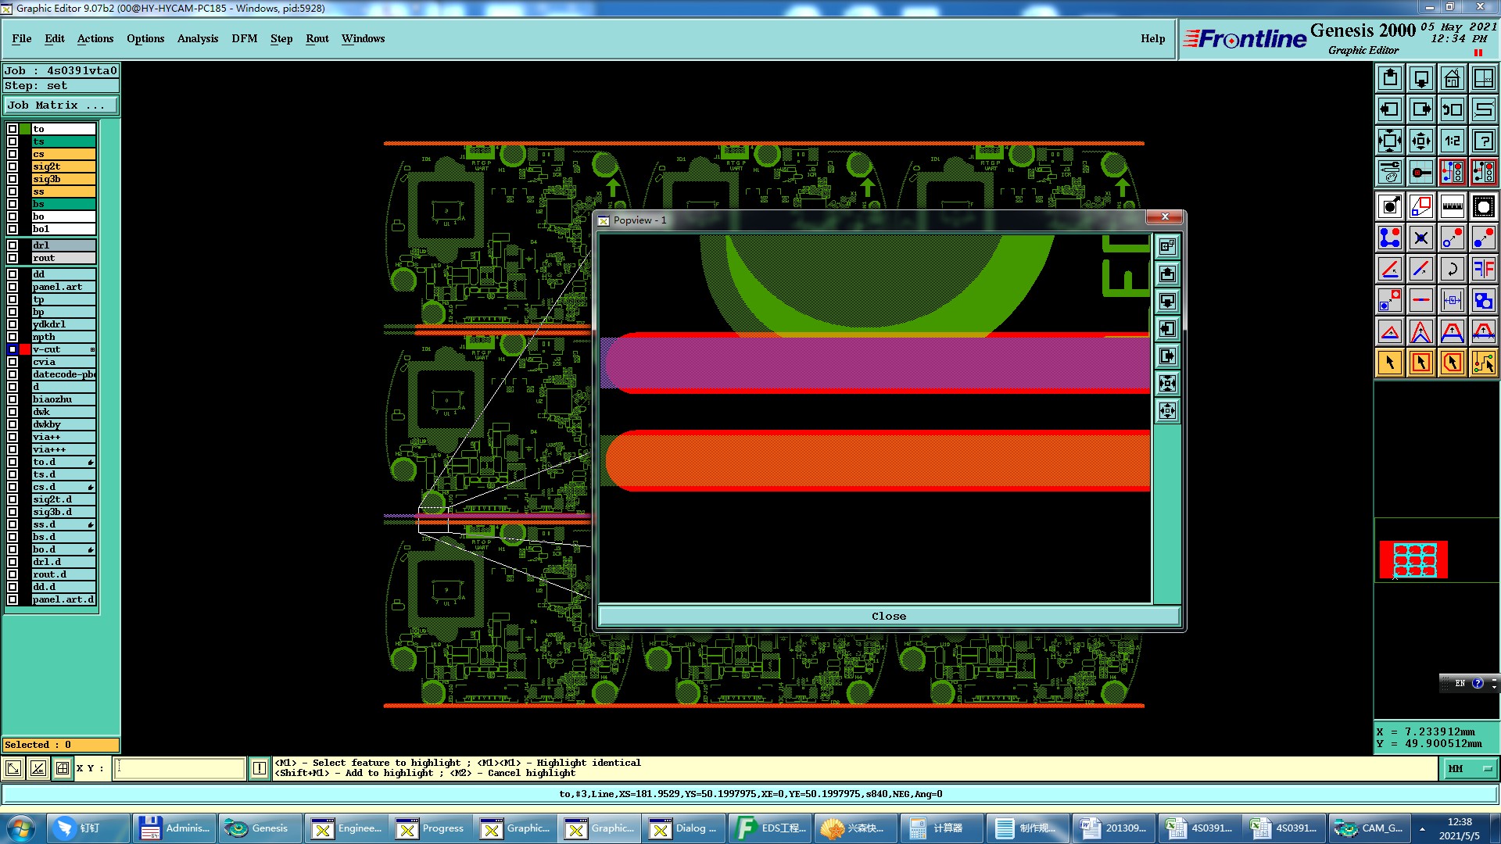Open the MM units dropdown
The image size is (1501, 844).
[1470, 769]
